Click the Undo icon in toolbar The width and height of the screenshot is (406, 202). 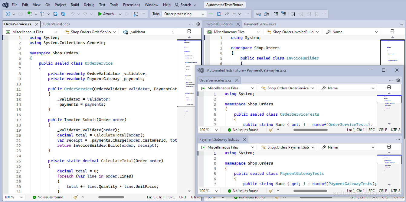(x=73, y=14)
